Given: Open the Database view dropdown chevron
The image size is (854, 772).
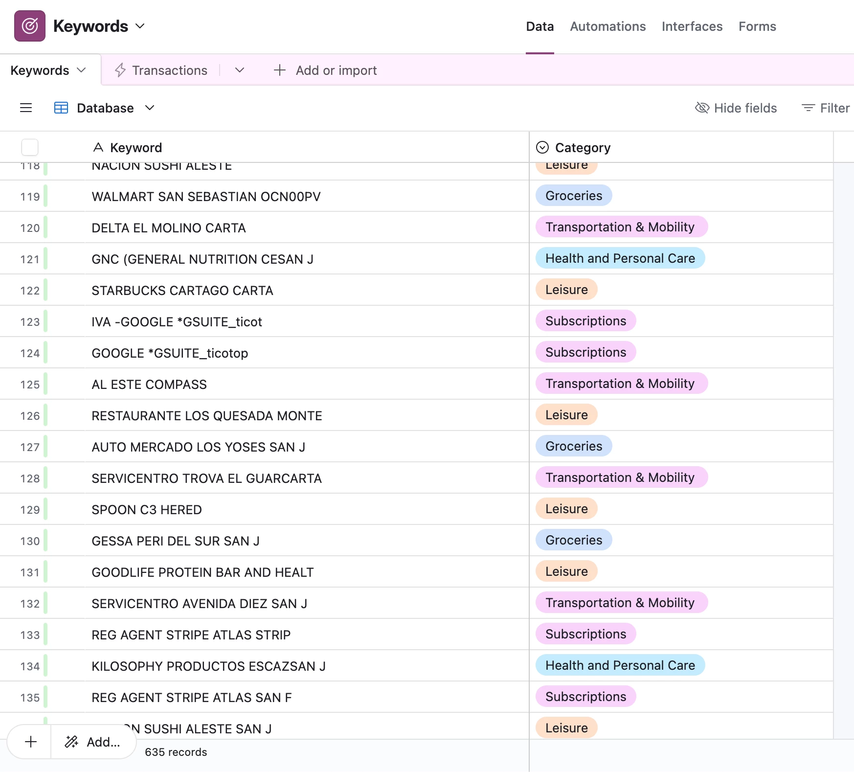Looking at the screenshot, I should [x=150, y=108].
